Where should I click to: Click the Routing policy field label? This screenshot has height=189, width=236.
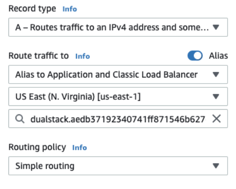coord(37,147)
